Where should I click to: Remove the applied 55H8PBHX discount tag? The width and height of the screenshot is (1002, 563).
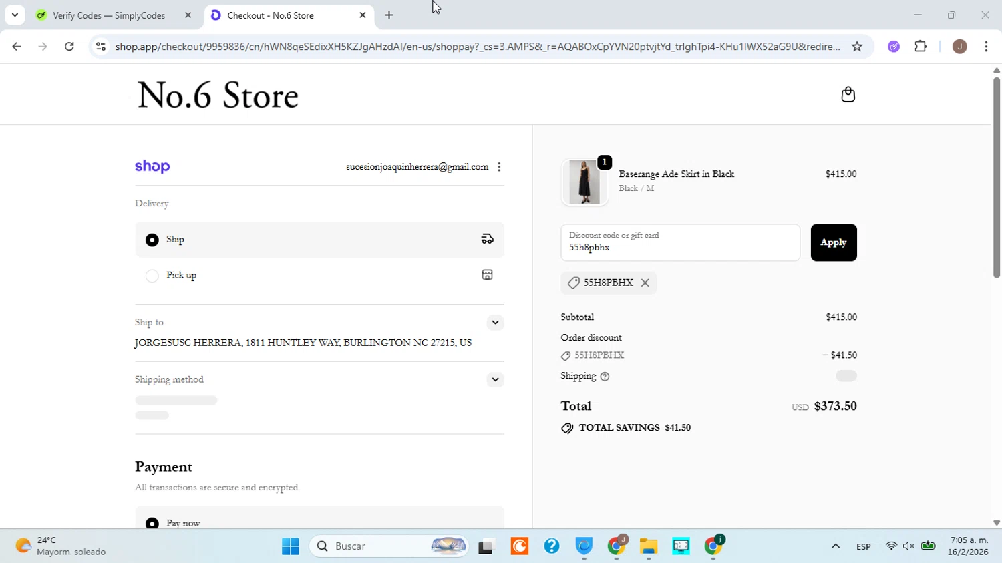645,283
